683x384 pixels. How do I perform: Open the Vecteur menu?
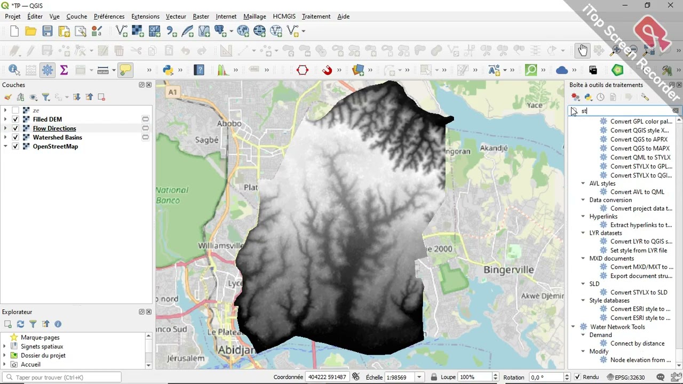click(x=176, y=17)
